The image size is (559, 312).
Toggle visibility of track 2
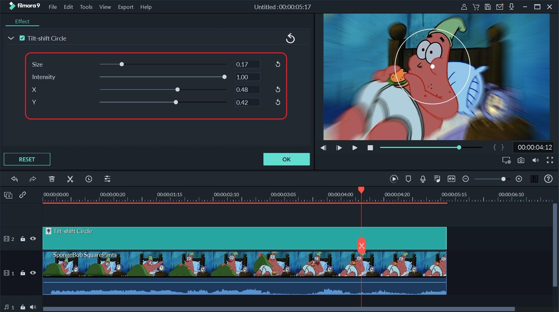coord(33,238)
